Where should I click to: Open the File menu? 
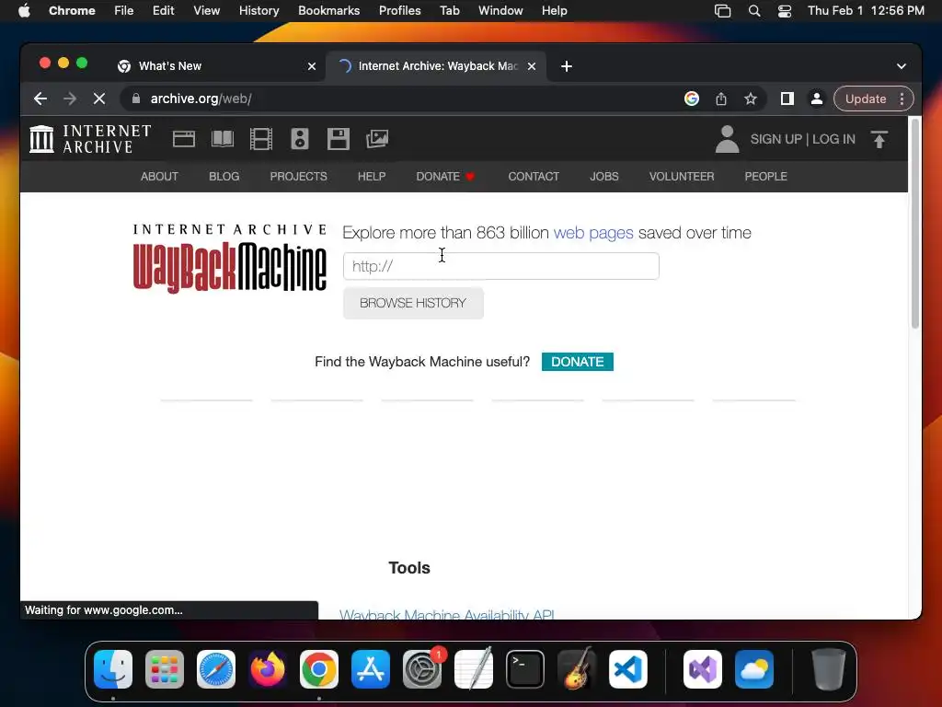pyautogui.click(x=124, y=11)
